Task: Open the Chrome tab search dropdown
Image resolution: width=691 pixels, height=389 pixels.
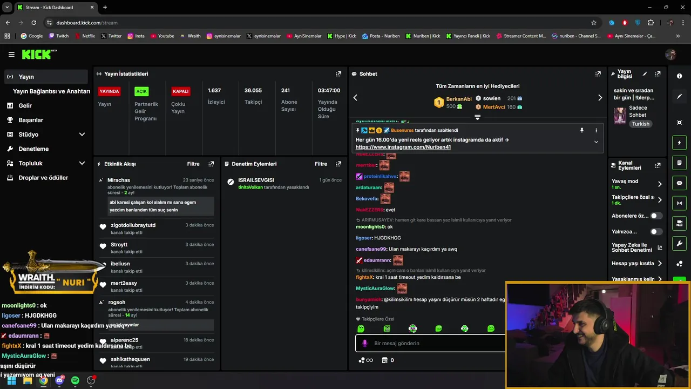Action: pyautogui.click(x=7, y=7)
